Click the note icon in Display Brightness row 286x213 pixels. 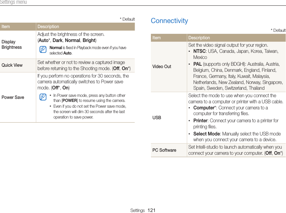point(43,49)
